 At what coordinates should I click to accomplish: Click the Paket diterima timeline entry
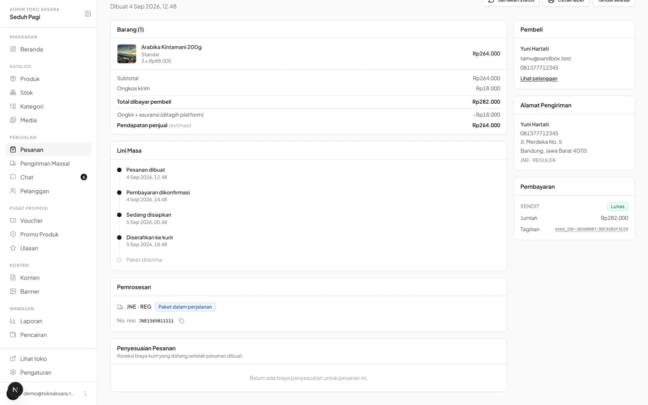[144, 260]
